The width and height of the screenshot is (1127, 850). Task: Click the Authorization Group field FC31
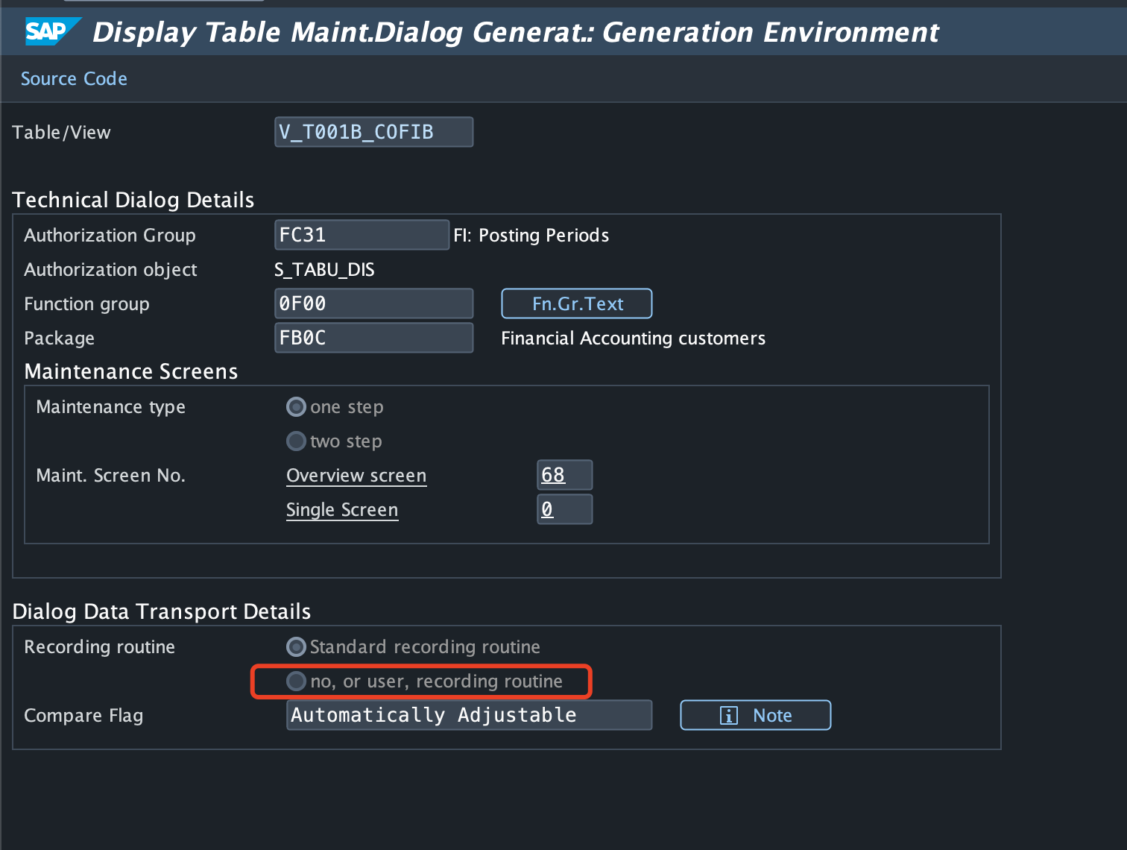pyautogui.click(x=362, y=235)
